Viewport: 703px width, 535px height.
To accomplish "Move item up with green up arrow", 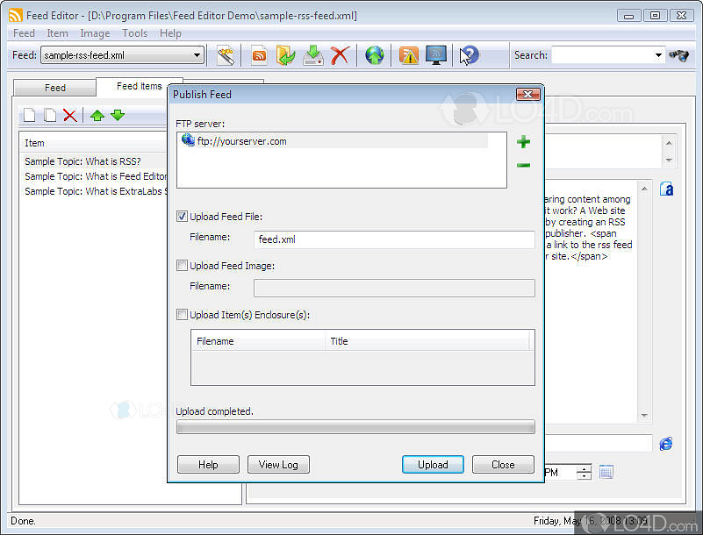I will click(97, 115).
